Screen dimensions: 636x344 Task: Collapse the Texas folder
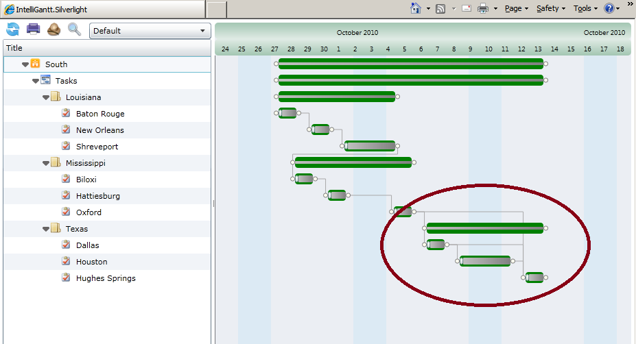46,229
